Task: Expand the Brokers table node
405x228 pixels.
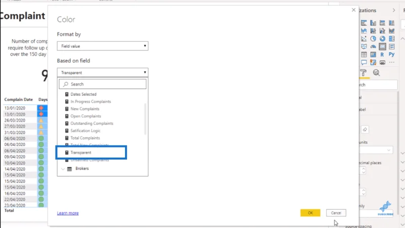Action: click(x=63, y=169)
